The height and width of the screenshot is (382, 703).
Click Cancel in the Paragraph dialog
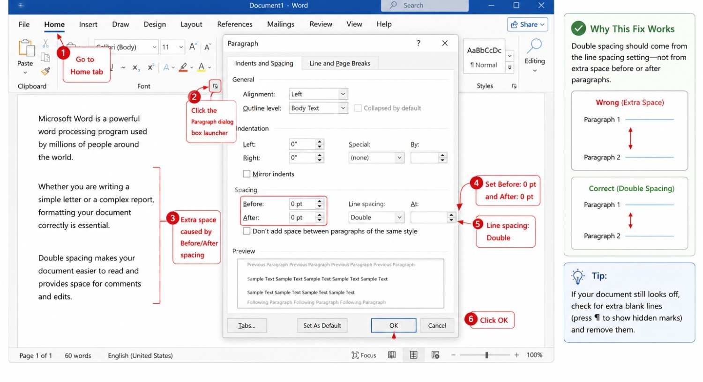(x=437, y=325)
